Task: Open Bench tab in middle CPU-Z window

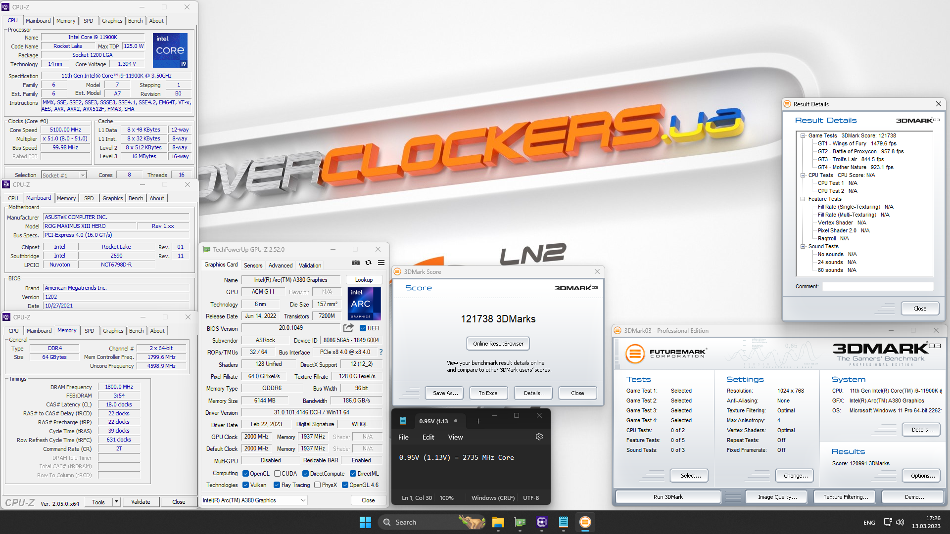Action: [136, 198]
